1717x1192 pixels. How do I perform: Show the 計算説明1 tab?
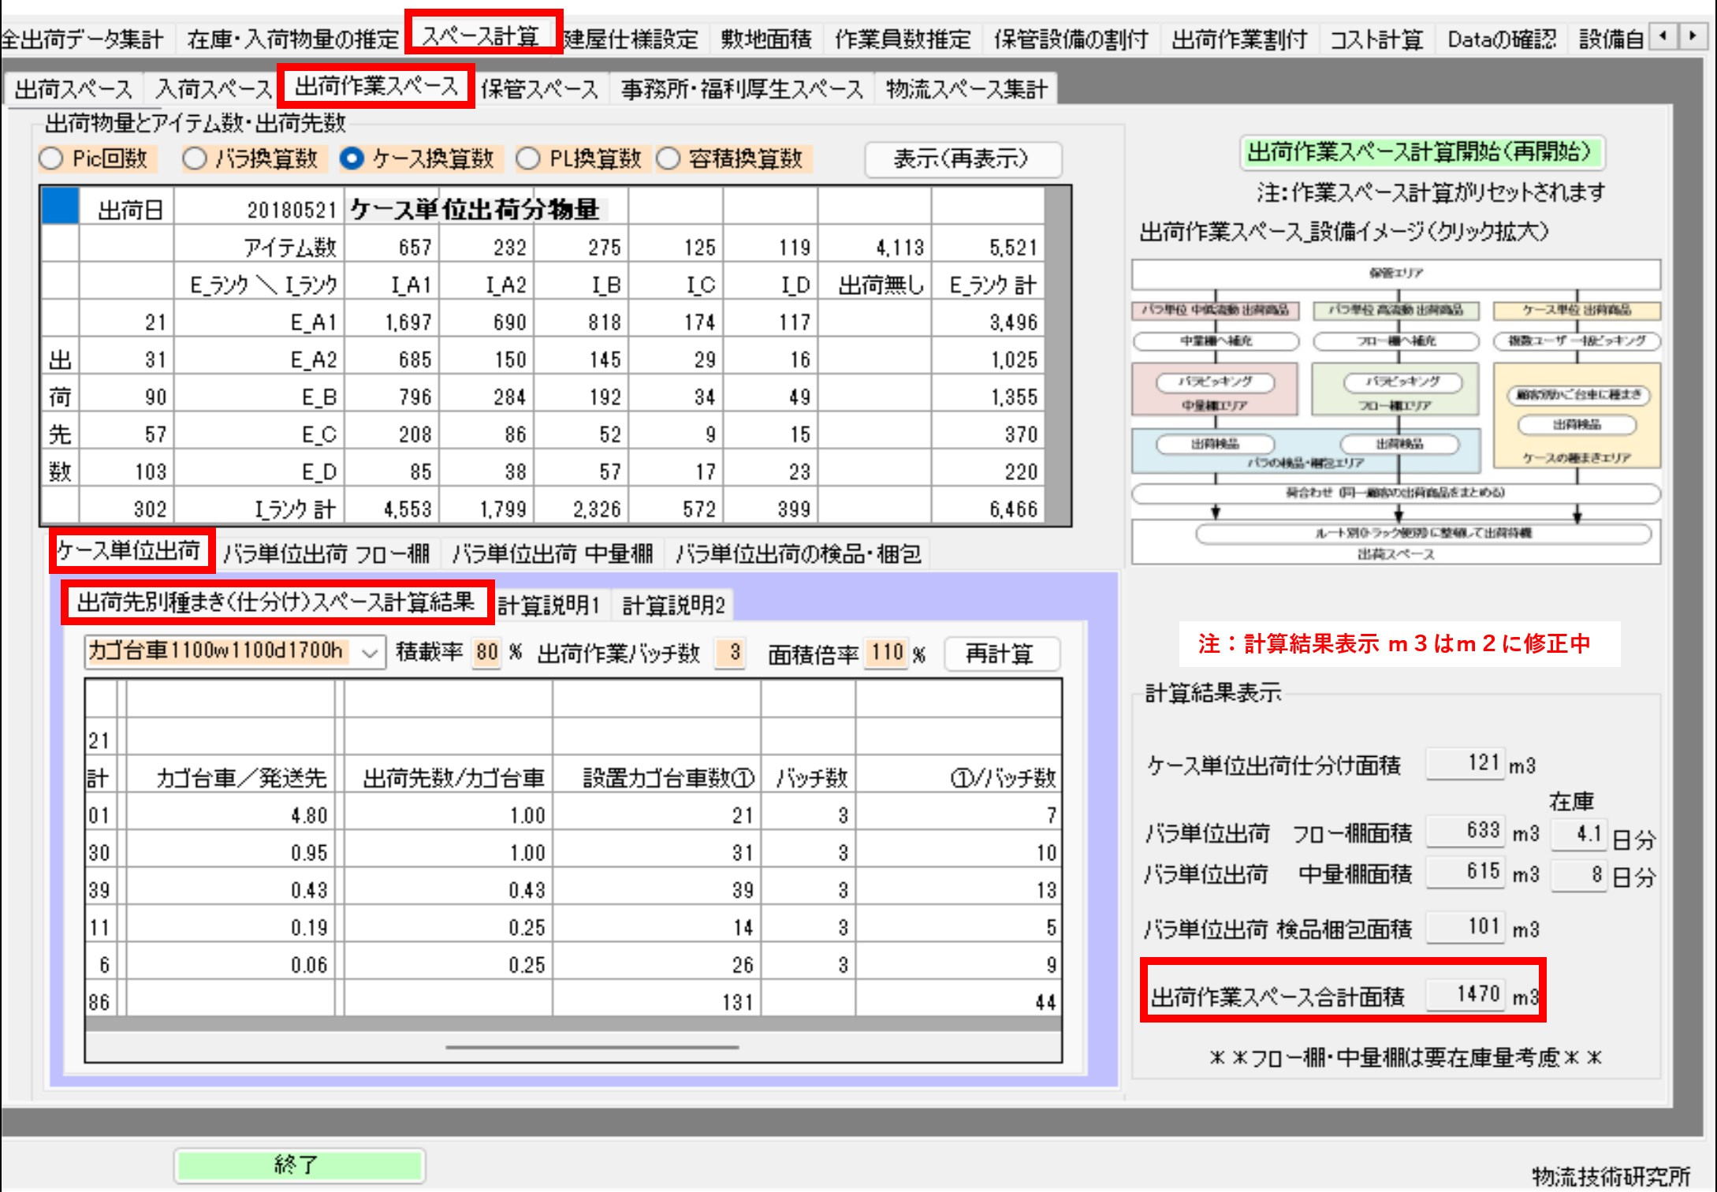[549, 605]
